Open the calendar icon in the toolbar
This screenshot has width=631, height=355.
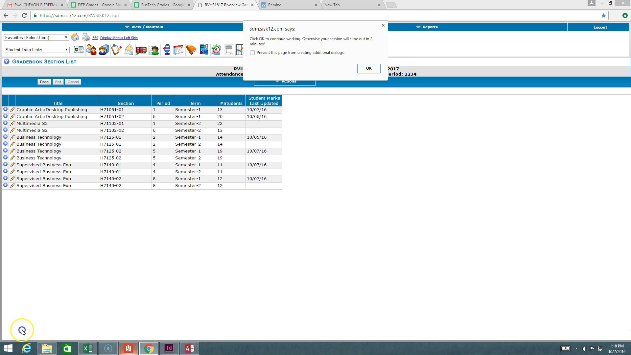[178, 50]
